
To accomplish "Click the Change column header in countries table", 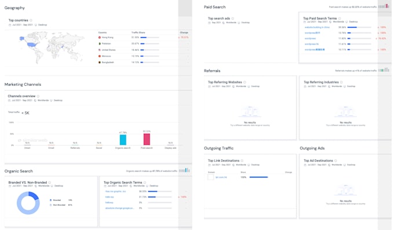I will tap(184, 32).
